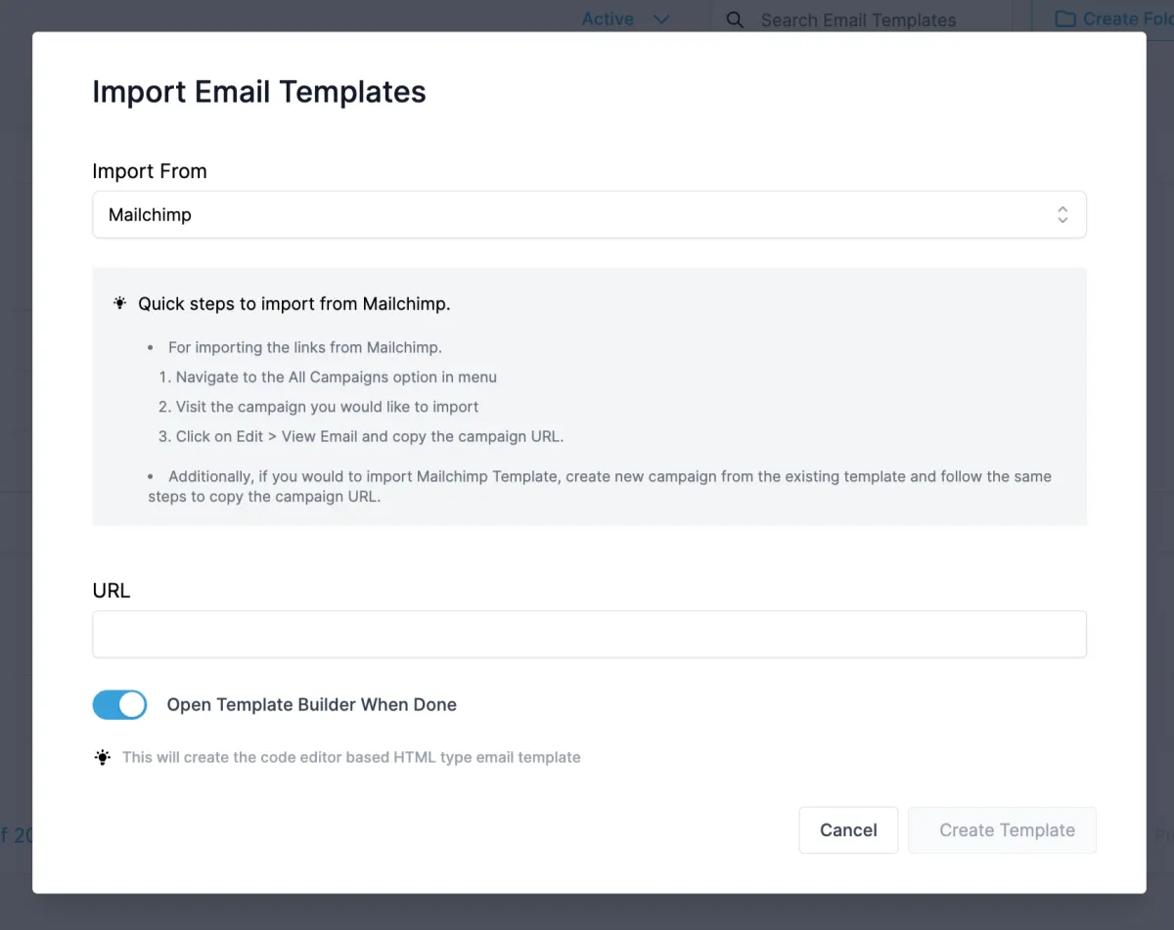
Task: Click the Open Template Builder When Done label
Action: tap(311, 704)
